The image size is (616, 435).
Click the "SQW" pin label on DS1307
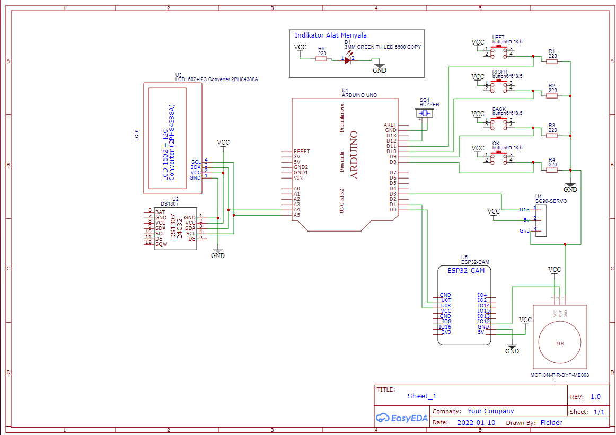[161, 244]
